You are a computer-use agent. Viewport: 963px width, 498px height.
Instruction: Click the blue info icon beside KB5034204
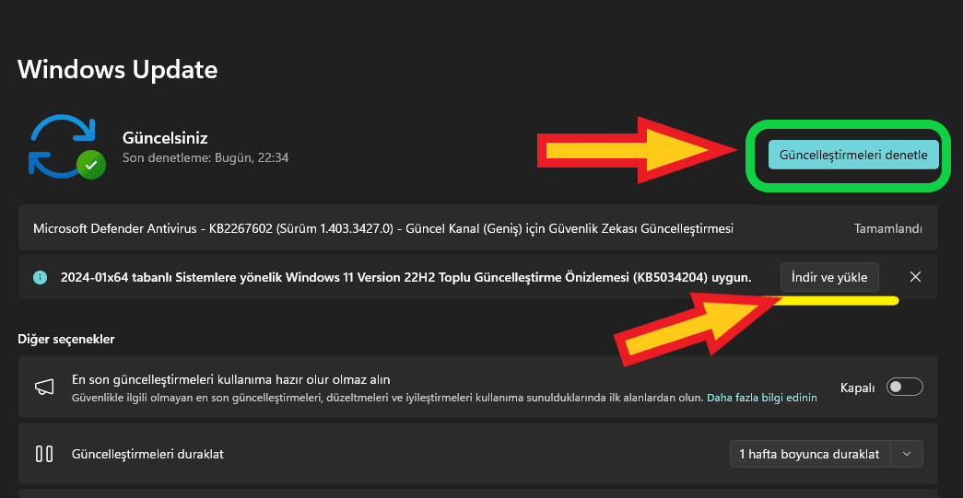point(40,277)
